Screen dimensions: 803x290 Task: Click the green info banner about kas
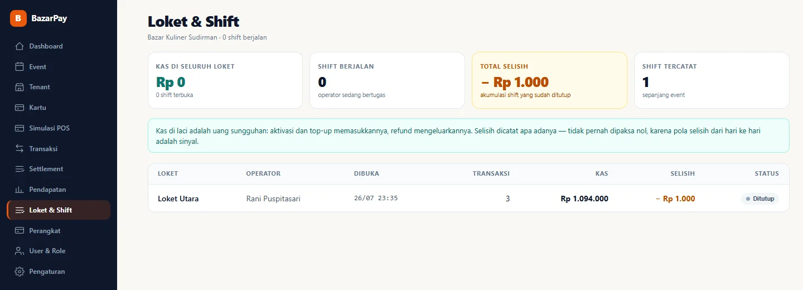point(468,136)
